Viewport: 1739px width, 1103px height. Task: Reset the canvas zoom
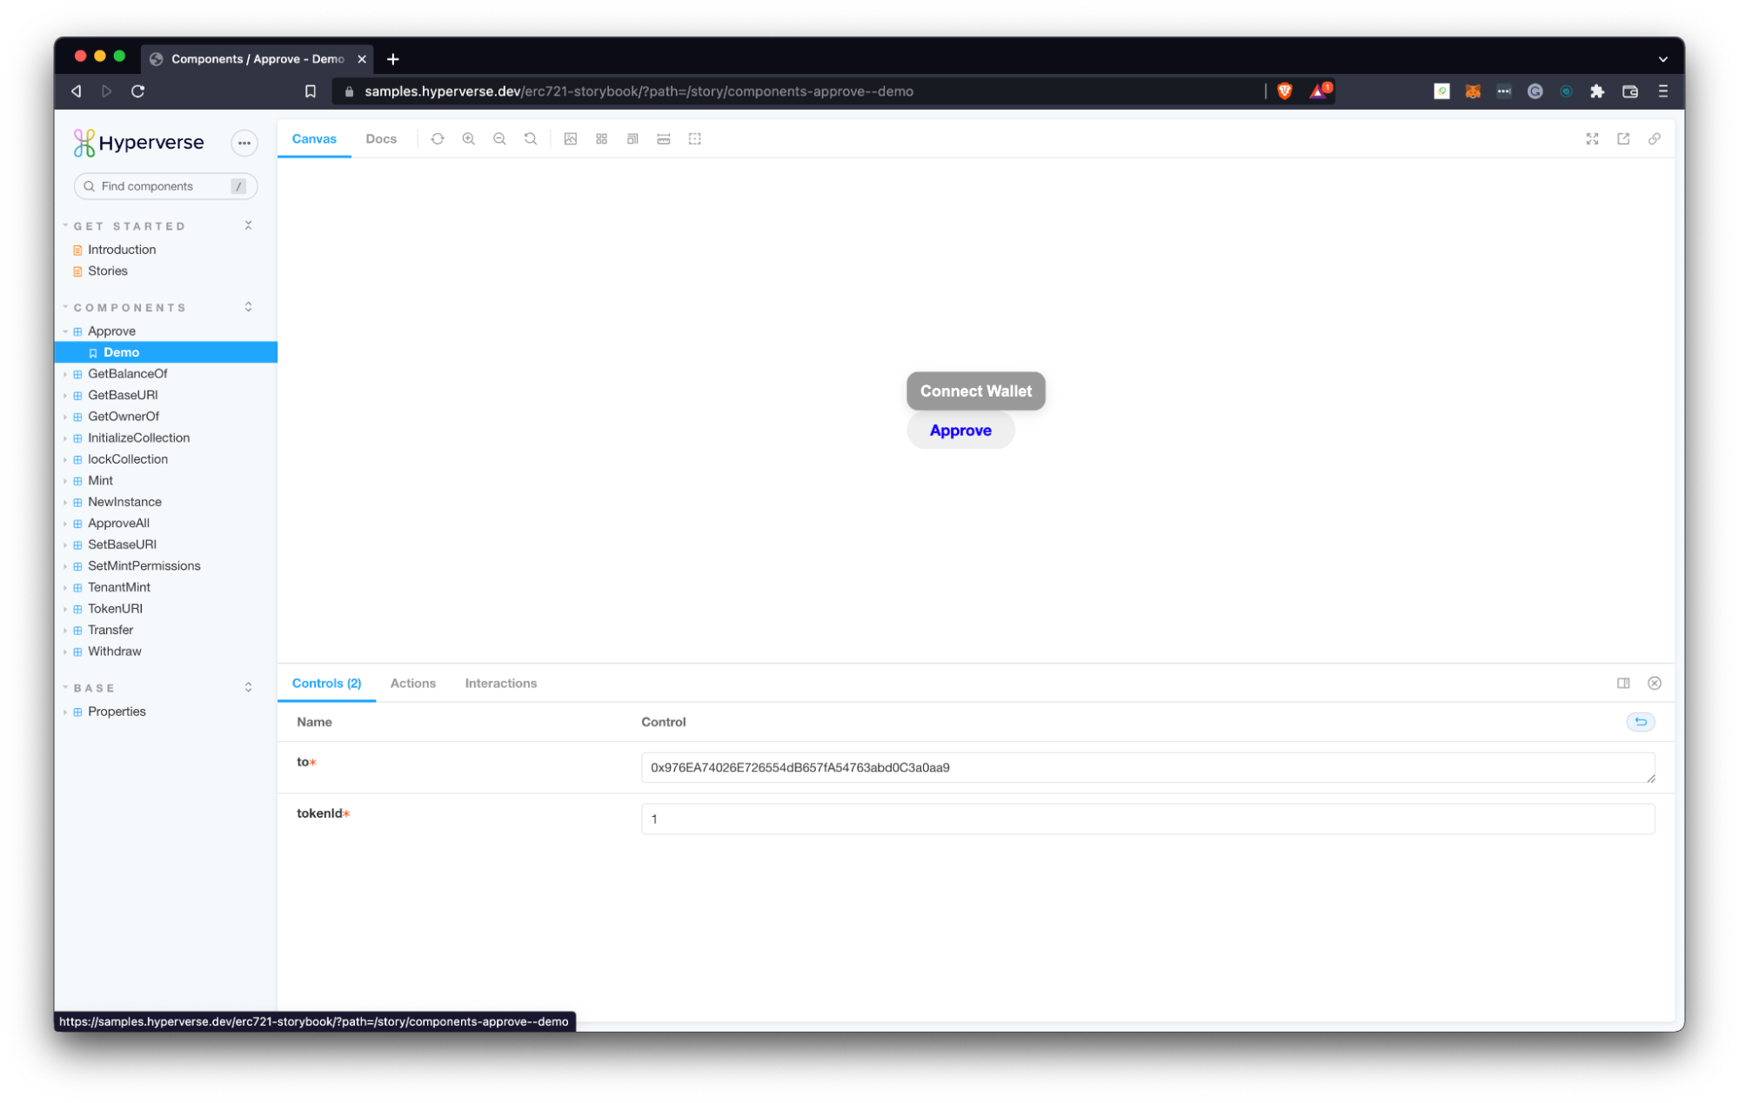pyautogui.click(x=531, y=139)
